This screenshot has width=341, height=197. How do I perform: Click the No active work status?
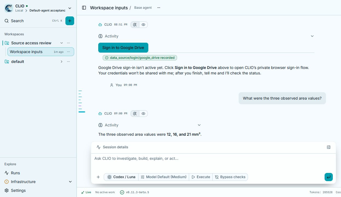point(105,192)
